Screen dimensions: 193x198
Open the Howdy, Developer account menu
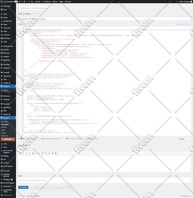[185, 2]
